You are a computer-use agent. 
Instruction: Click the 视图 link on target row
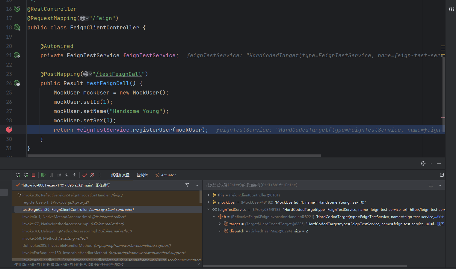440,224
